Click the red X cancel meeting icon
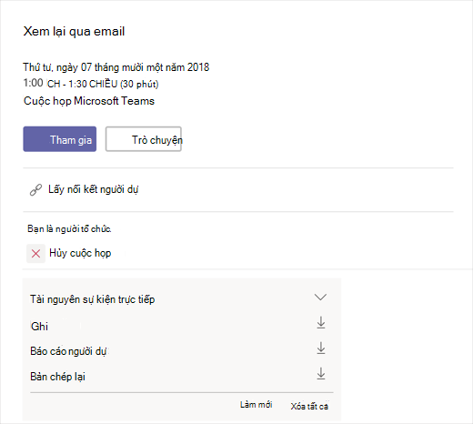Viewport: 473px width, 424px height. pos(35,253)
